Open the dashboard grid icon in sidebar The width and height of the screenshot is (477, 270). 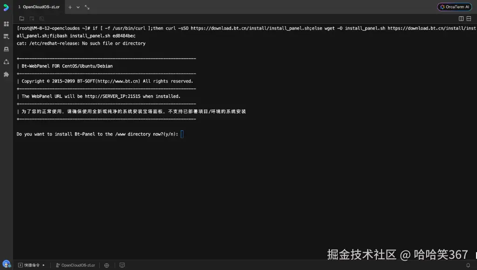pos(6,24)
